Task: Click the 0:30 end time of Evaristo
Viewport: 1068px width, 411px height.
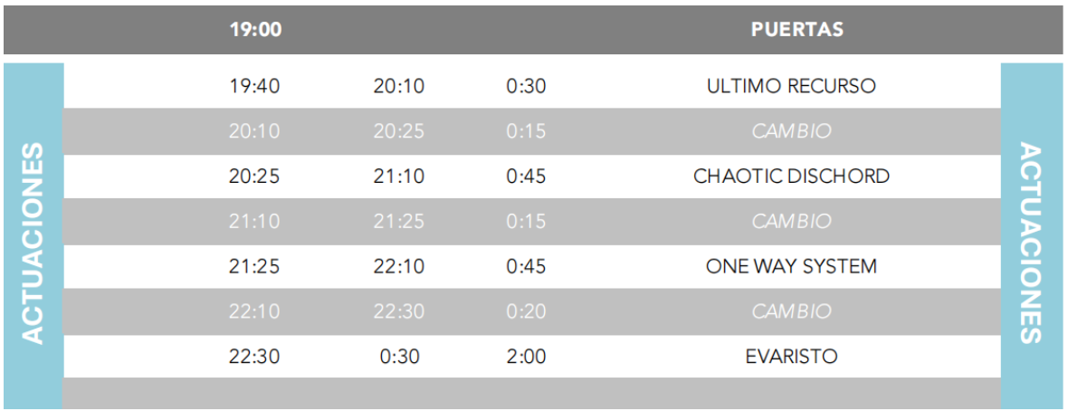Action: tap(399, 356)
